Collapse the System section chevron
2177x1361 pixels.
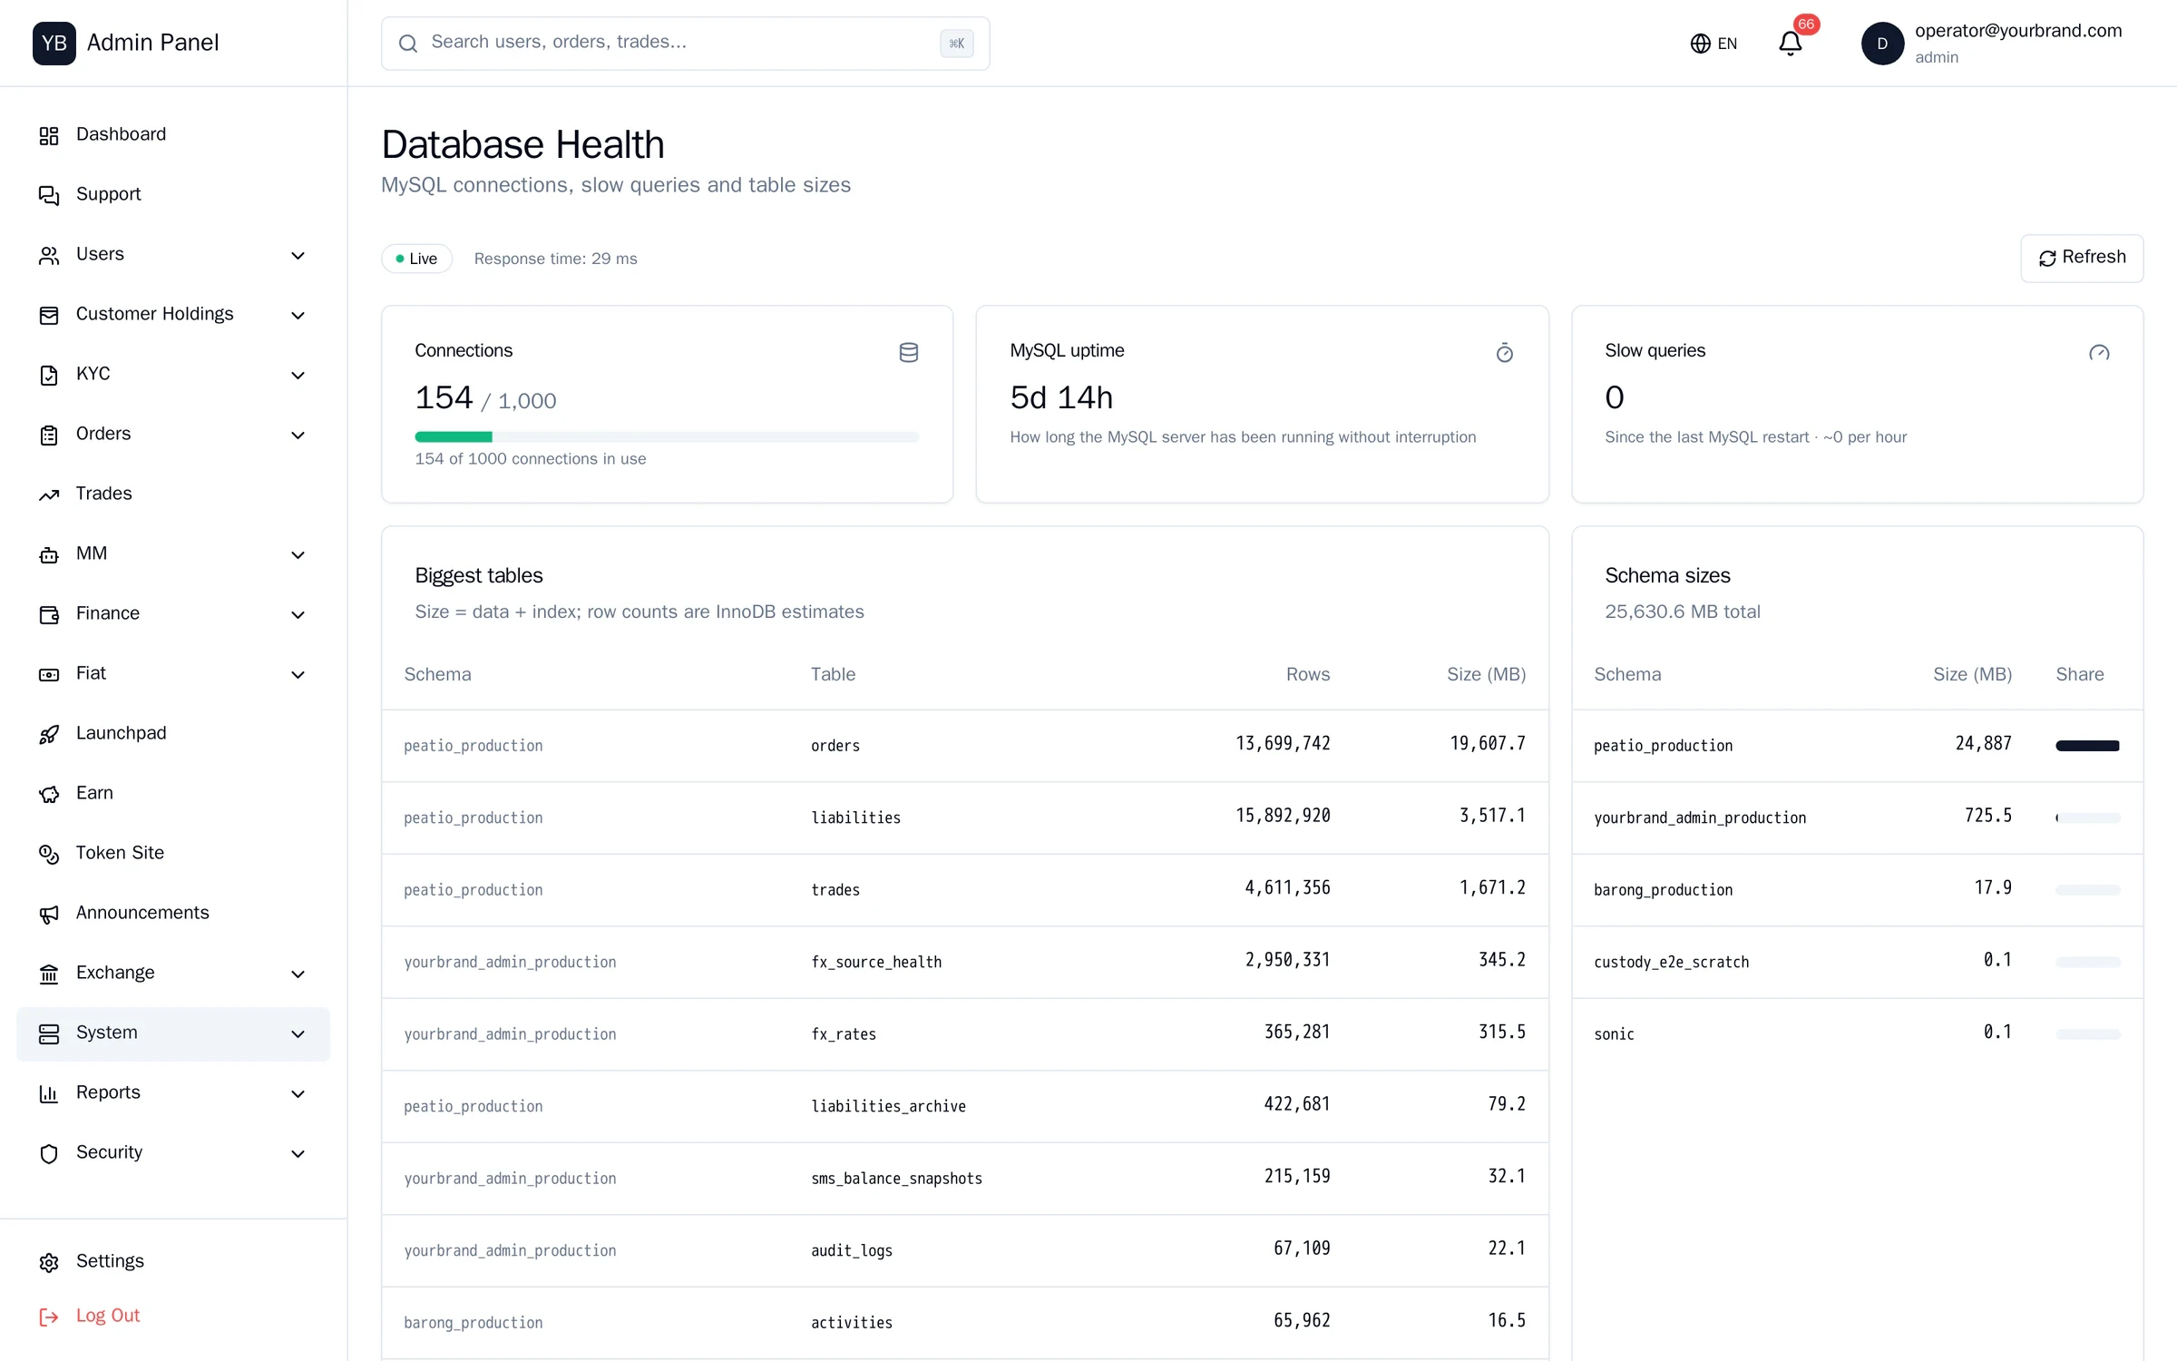click(298, 1033)
